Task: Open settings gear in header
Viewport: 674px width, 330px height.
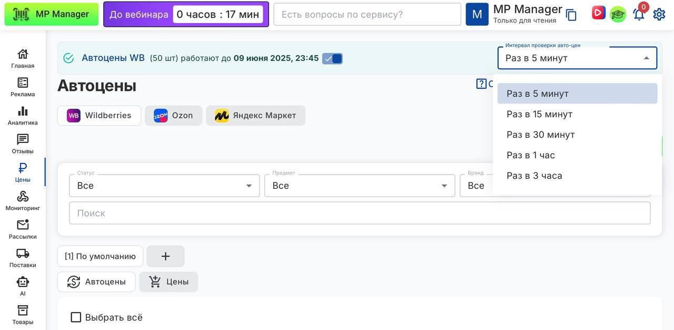Action: 659,14
